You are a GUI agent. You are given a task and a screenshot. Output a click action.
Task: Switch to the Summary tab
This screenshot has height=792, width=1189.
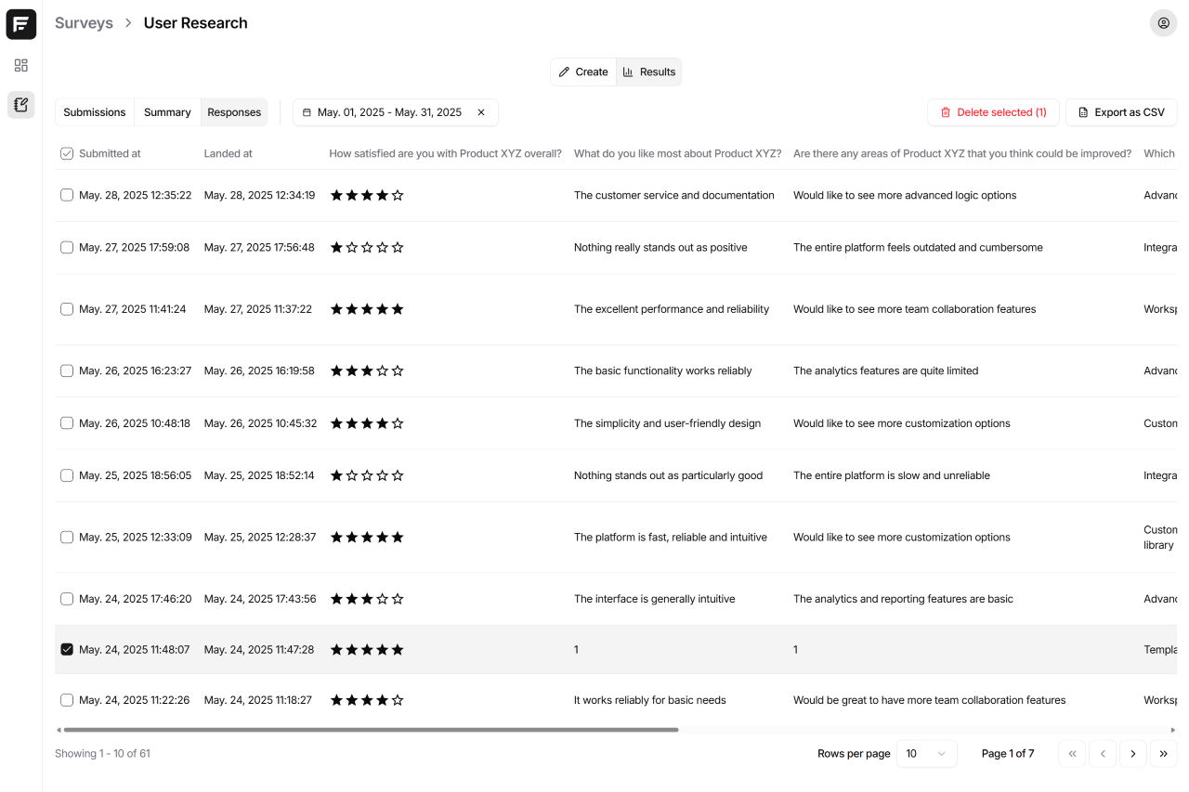(x=167, y=112)
